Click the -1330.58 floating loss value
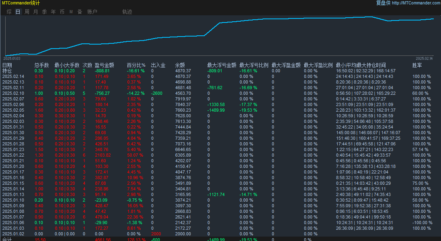Screen dimensions: 441x241 [x=216, y=104]
